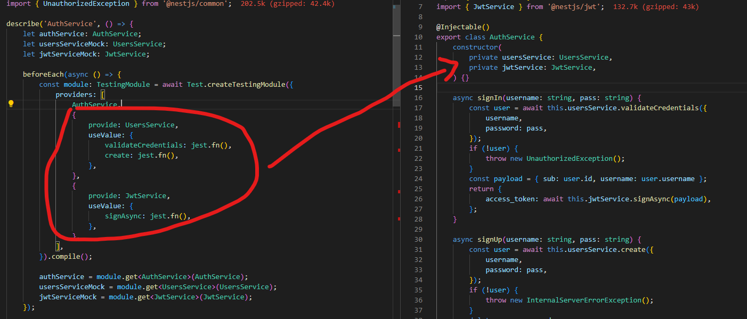This screenshot has width=747, height=319.
Task: Open the lightbulb quick-fix icon in left editor
Action: [11, 104]
